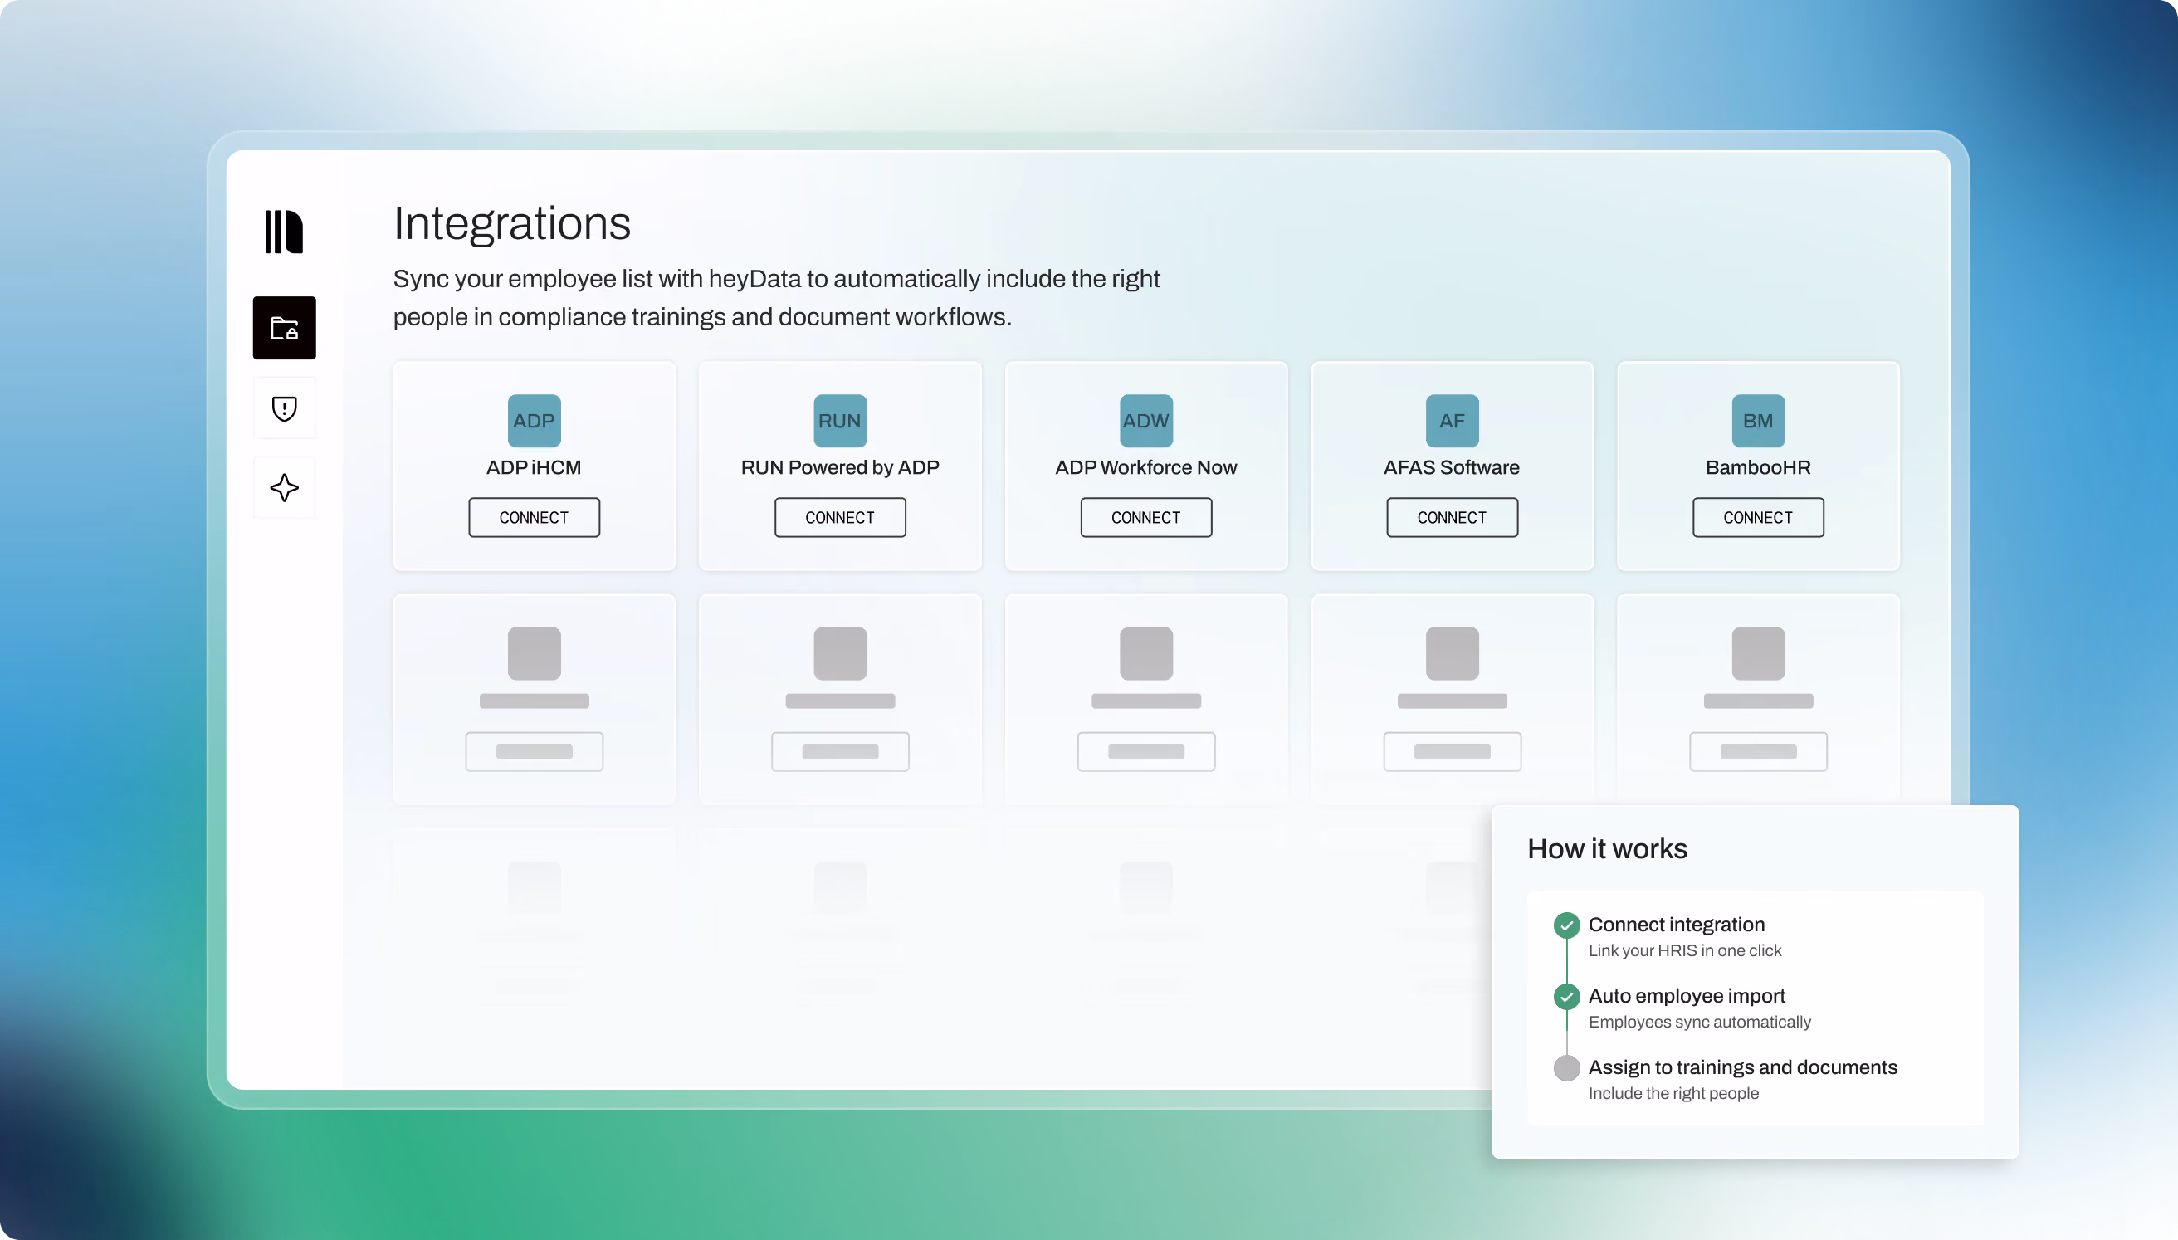Image resolution: width=2178 pixels, height=1240 pixels.
Task: Click Employees sync automatically text
Action: [x=1699, y=1022]
